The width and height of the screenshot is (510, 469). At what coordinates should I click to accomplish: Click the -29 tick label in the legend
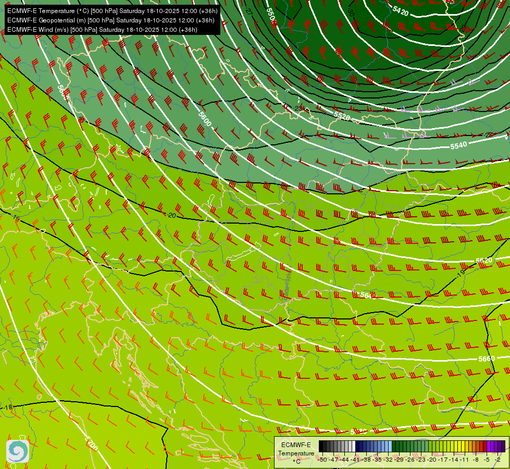399,460
